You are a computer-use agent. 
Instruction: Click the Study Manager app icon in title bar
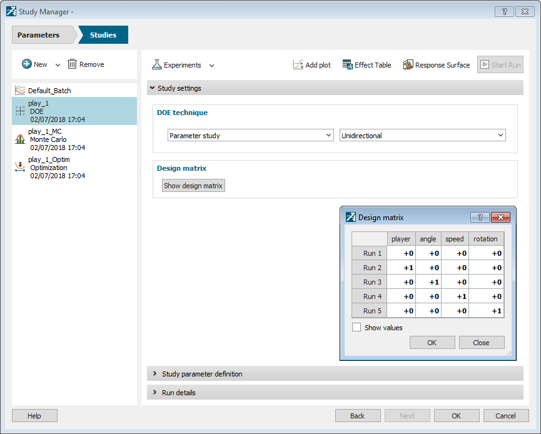11,11
